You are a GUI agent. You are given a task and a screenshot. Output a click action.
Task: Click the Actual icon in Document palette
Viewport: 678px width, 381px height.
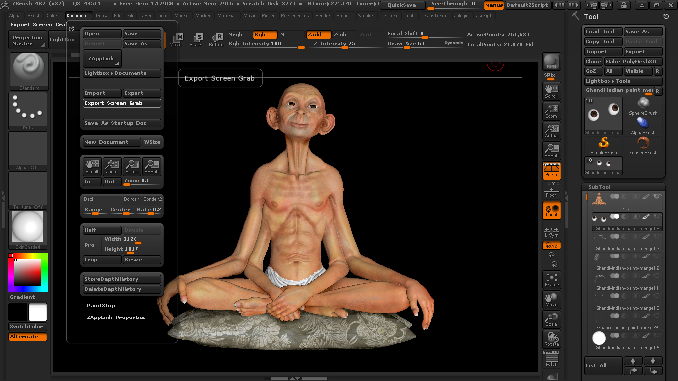click(x=132, y=166)
